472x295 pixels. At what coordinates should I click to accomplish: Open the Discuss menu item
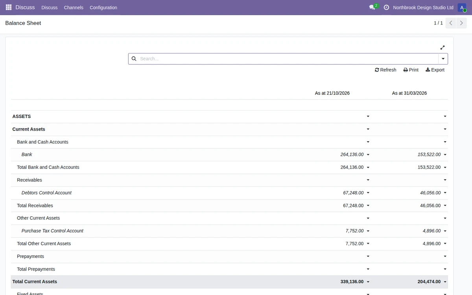[49, 7]
